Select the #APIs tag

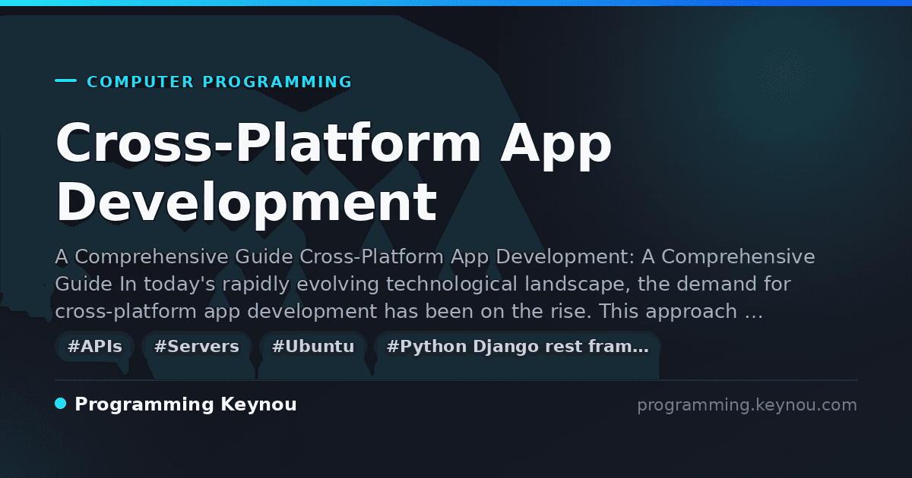click(x=95, y=347)
